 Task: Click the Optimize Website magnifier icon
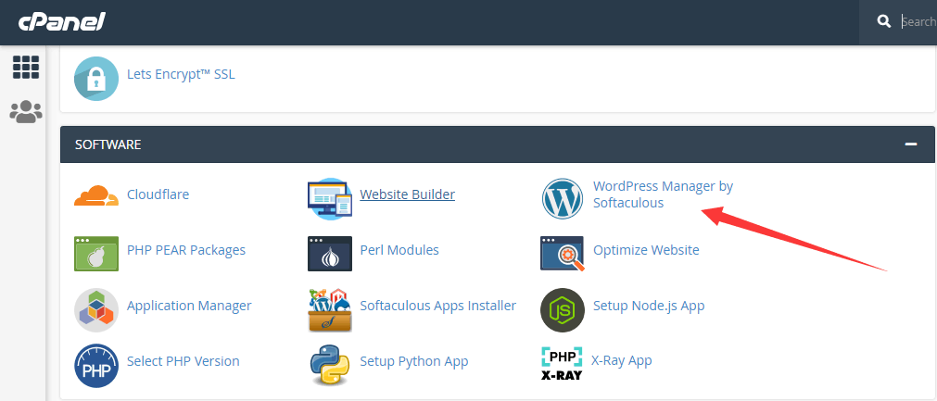click(x=563, y=254)
